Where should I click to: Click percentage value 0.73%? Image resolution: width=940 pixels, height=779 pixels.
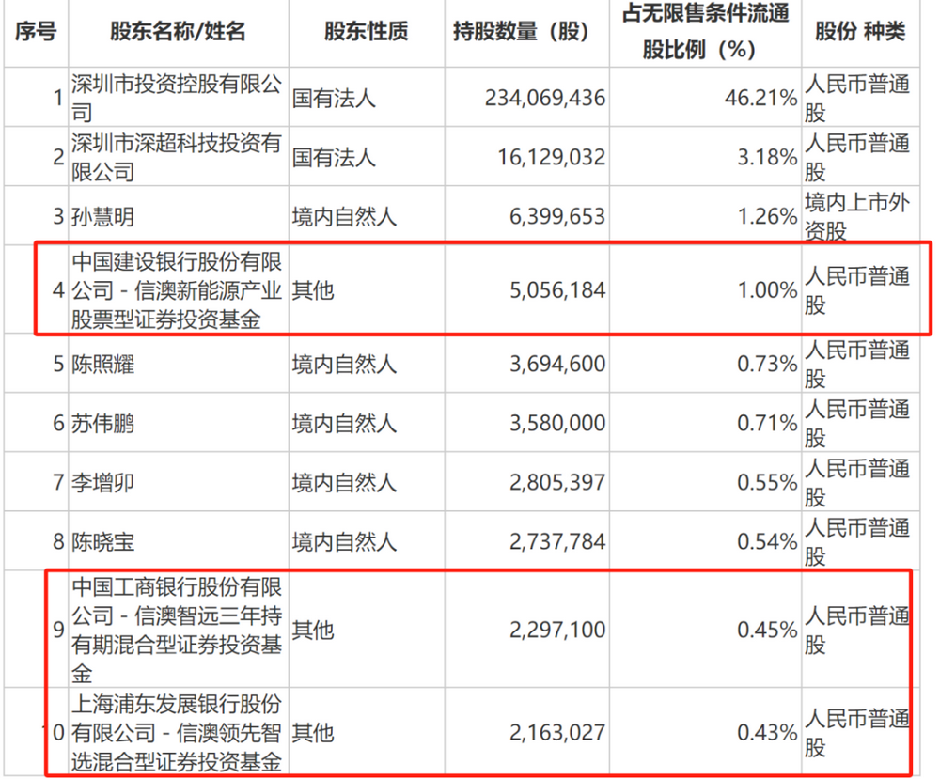[x=767, y=364]
